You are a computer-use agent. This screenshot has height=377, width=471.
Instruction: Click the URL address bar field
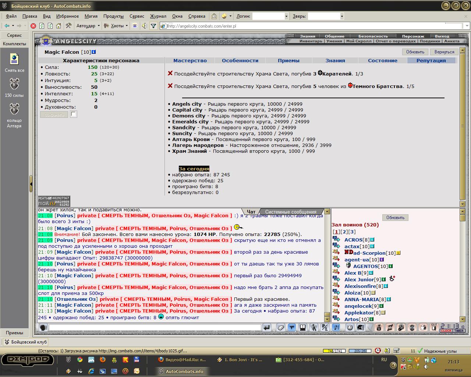315,26
